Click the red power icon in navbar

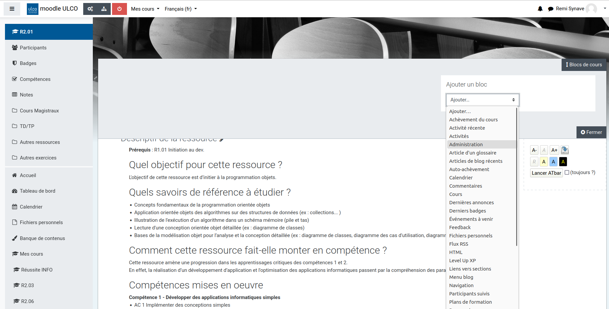coord(119,9)
